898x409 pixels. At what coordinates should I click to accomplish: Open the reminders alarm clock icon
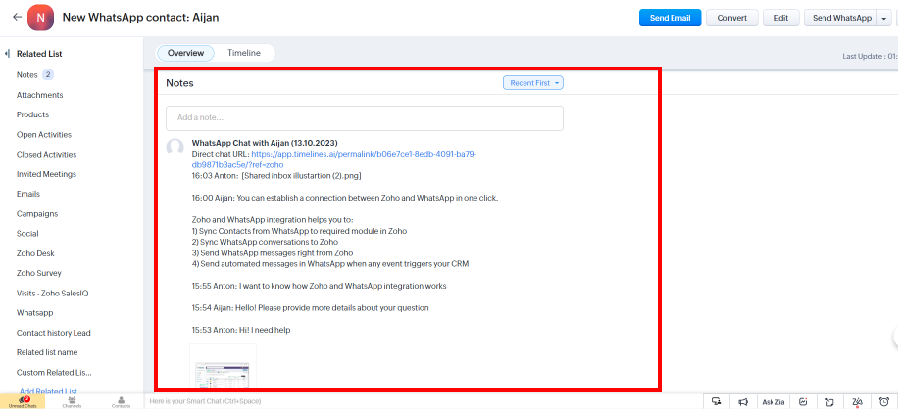884,401
